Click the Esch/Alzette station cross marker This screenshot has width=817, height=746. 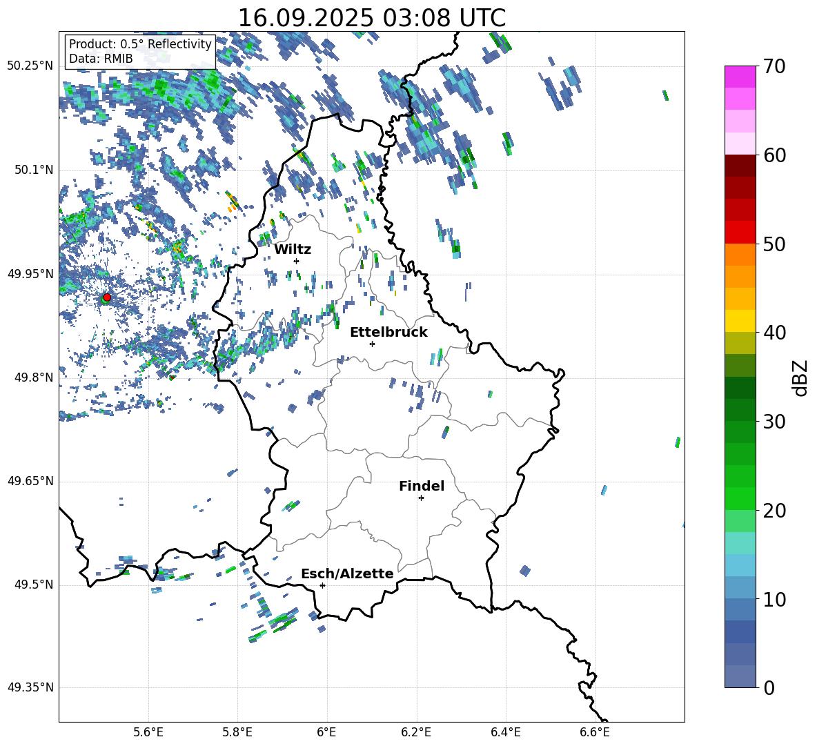(x=322, y=585)
